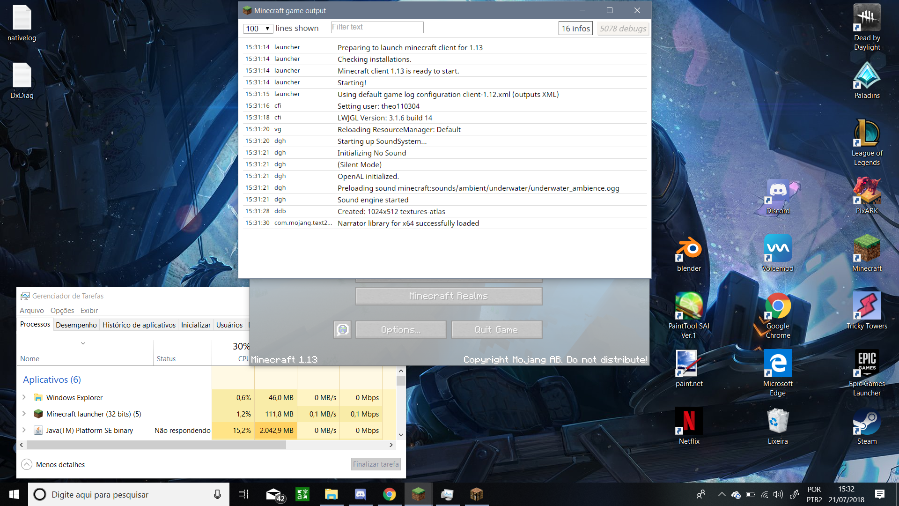The image size is (899, 506).
Task: Click the Quit Game button
Action: [496, 330]
